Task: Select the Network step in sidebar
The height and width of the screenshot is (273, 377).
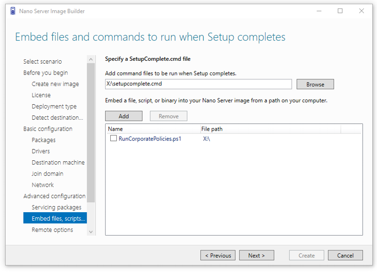Action: (42, 185)
